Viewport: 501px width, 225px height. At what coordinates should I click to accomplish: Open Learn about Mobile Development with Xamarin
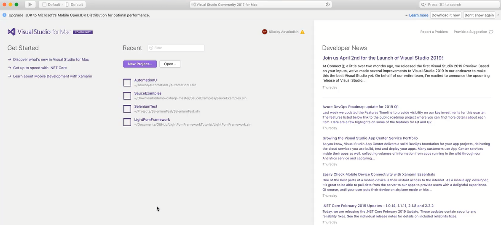point(52,77)
